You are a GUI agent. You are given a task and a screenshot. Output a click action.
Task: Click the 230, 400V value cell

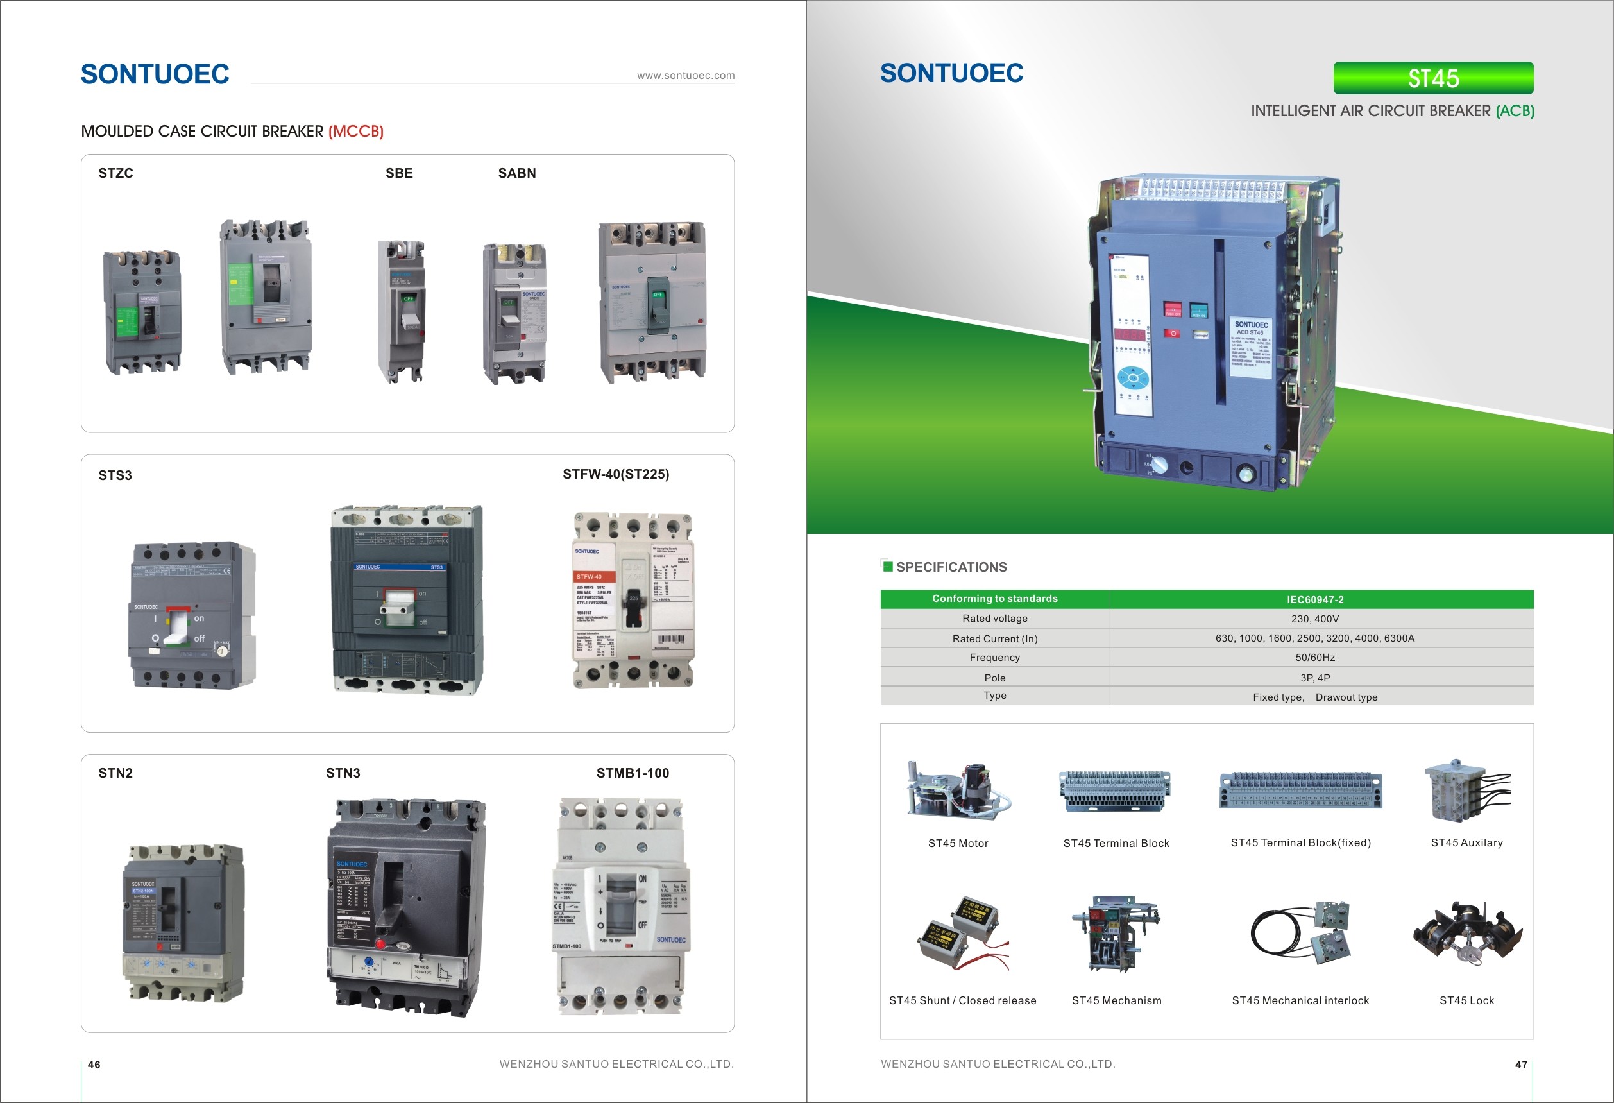click(x=1321, y=618)
